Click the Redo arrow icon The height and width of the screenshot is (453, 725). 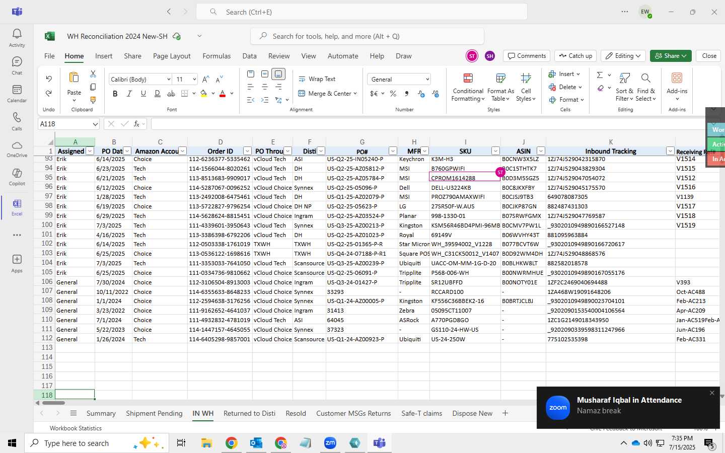pos(49,93)
